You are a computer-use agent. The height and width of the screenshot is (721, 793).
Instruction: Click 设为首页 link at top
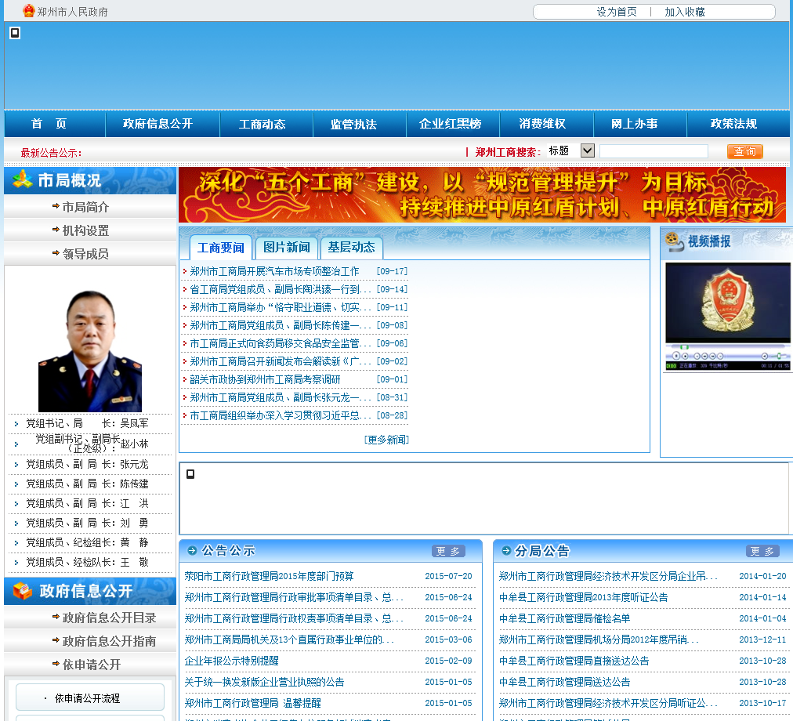point(617,12)
